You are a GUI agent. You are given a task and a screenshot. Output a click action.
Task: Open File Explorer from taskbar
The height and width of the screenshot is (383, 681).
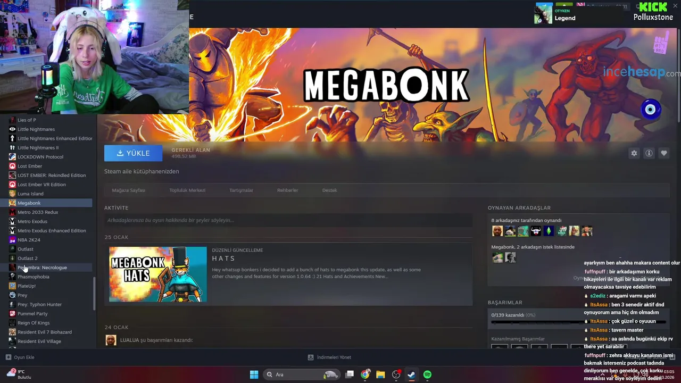pyautogui.click(x=380, y=374)
